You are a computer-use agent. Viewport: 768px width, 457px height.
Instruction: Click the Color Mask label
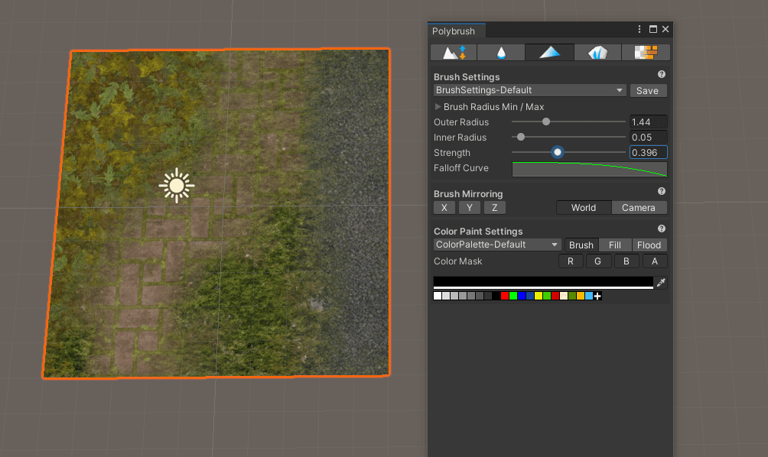pos(457,261)
